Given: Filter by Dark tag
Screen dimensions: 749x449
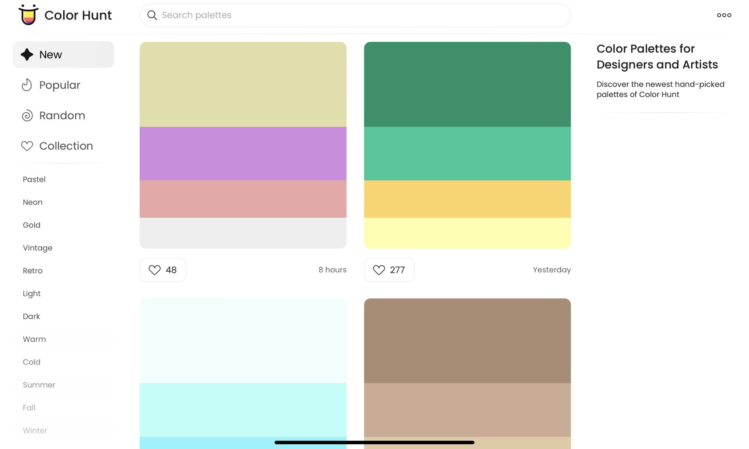Looking at the screenshot, I should point(31,316).
